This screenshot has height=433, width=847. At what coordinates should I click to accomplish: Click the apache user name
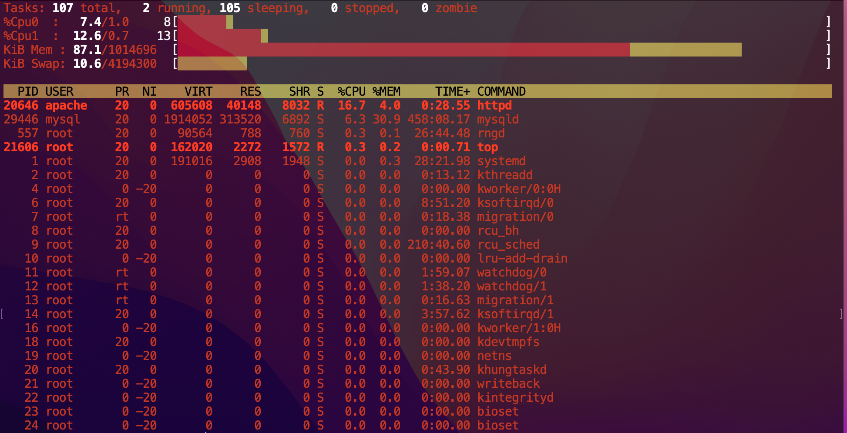point(66,105)
